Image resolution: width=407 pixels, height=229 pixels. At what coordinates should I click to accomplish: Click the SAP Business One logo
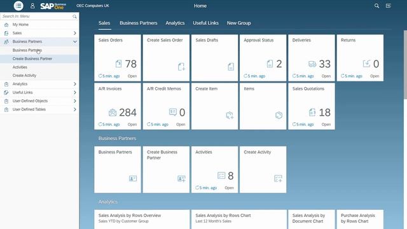(x=53, y=6)
